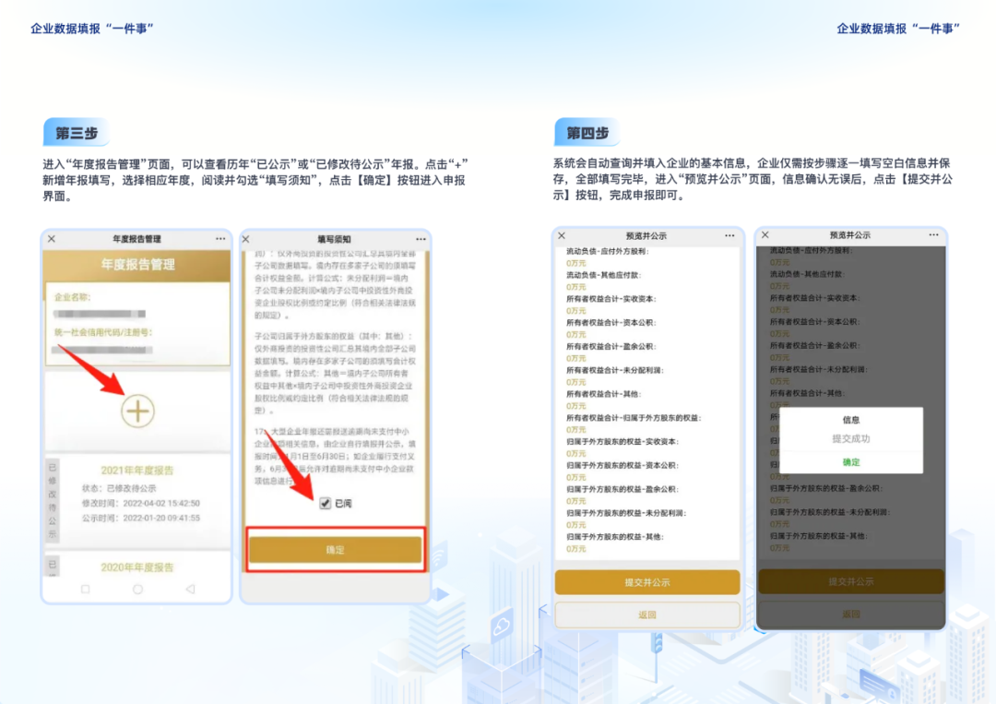Click the 提交并公示 button in left preview
The image size is (996, 704).
(647, 582)
